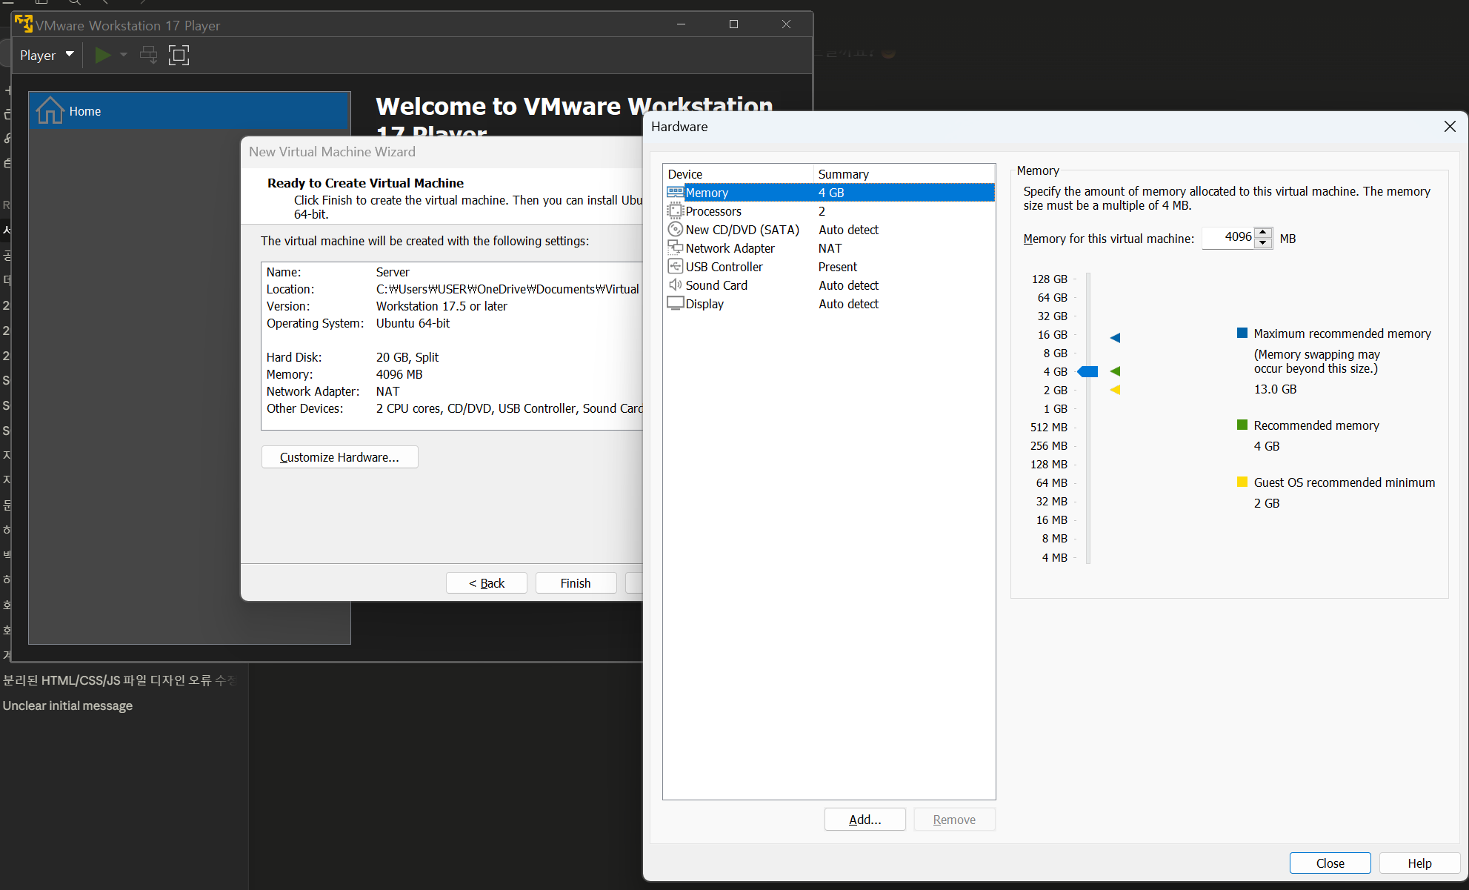
Task: Click the Close button in Hardware dialog
Action: (1330, 863)
